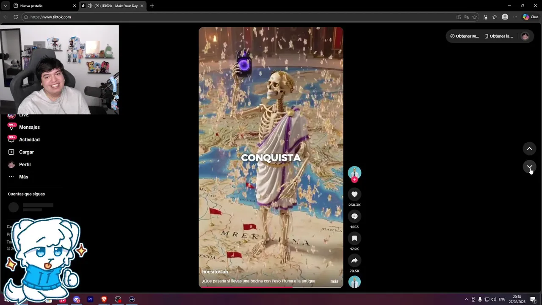Add this page to favorites with the star
Screen dimensions: 542x305
(475, 17)
